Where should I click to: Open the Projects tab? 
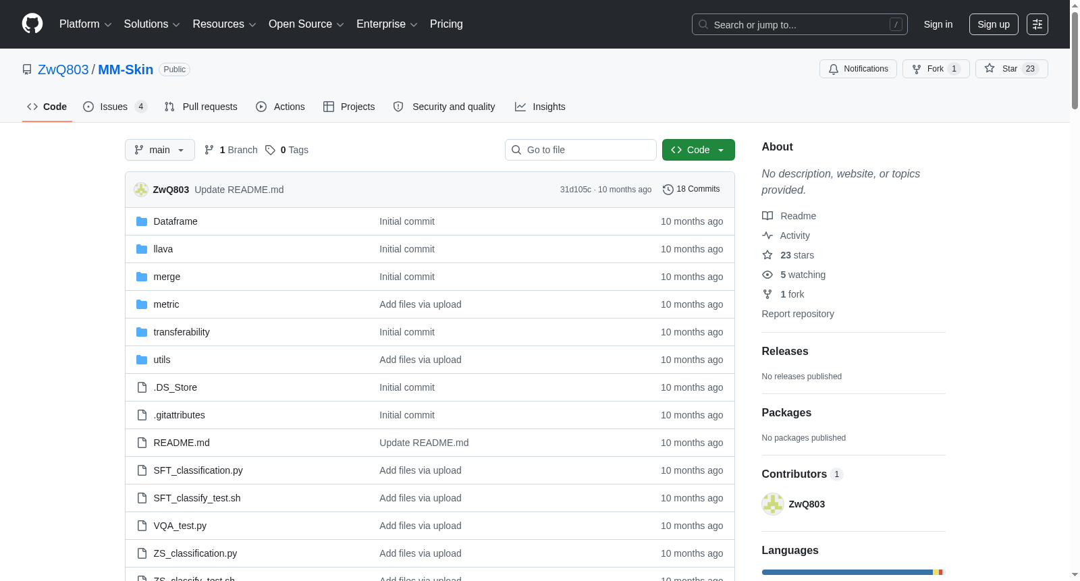tap(349, 107)
